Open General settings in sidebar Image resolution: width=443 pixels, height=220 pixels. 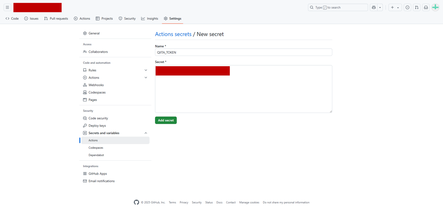tap(115, 33)
